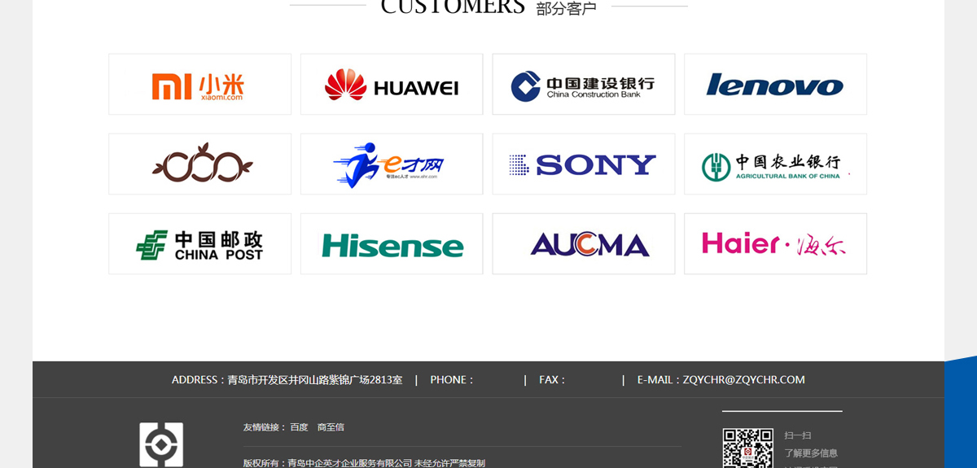Click the PHONE label in the footer

pos(452,380)
